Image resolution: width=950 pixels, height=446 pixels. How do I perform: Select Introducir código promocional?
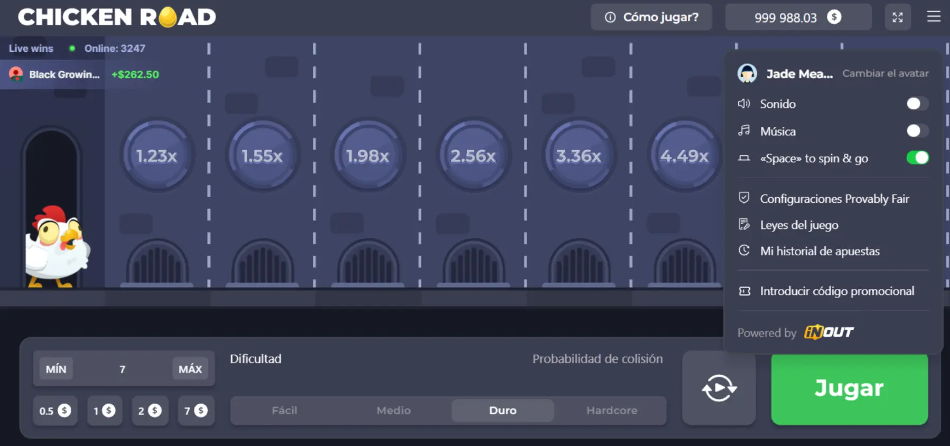[836, 291]
